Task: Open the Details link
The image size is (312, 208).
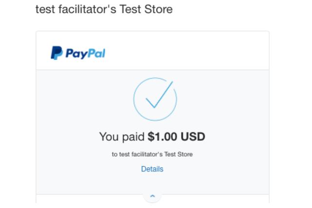Action: click(152, 169)
